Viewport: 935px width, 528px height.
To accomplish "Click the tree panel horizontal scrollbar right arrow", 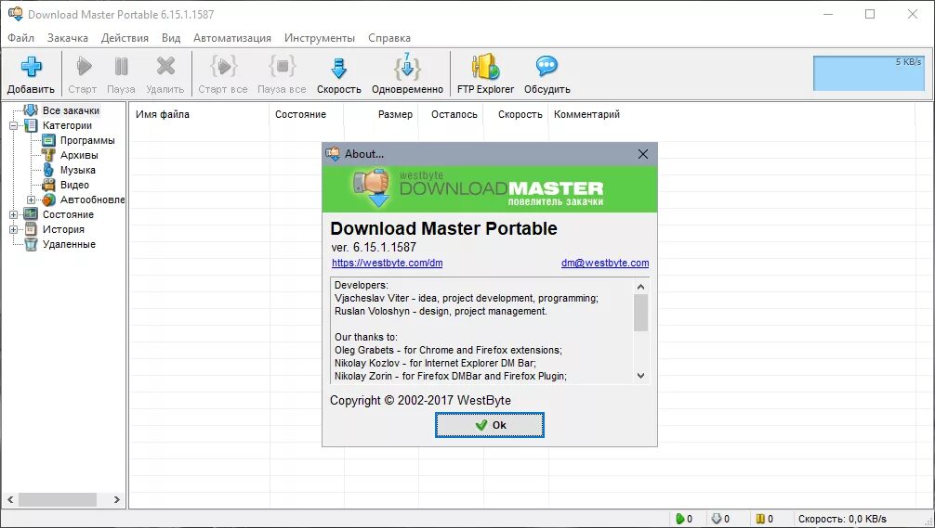I will (x=117, y=499).
